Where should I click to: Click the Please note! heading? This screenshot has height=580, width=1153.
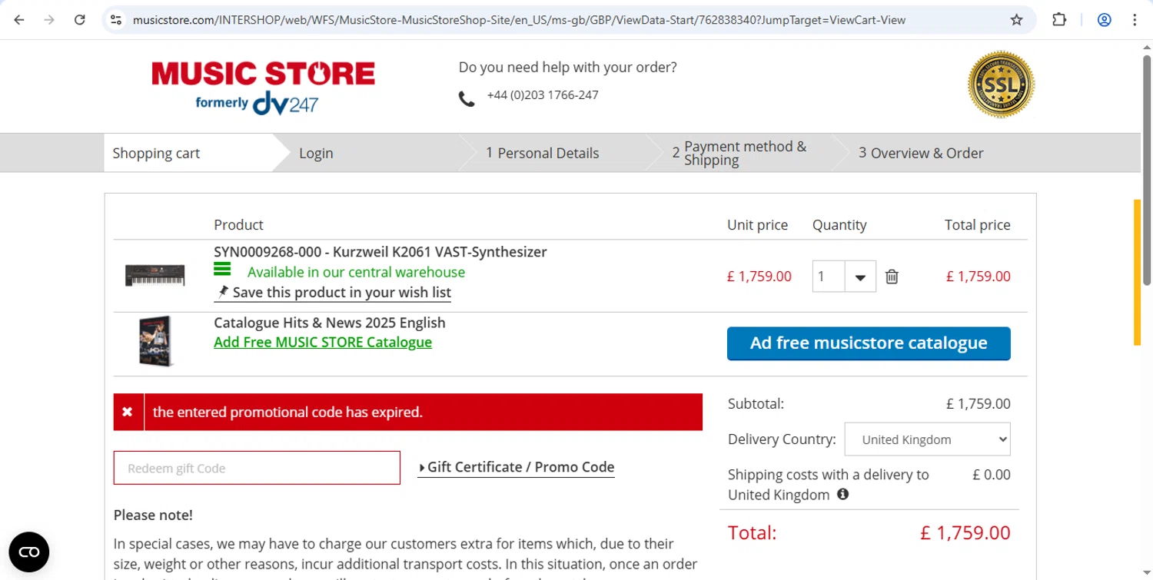153,515
